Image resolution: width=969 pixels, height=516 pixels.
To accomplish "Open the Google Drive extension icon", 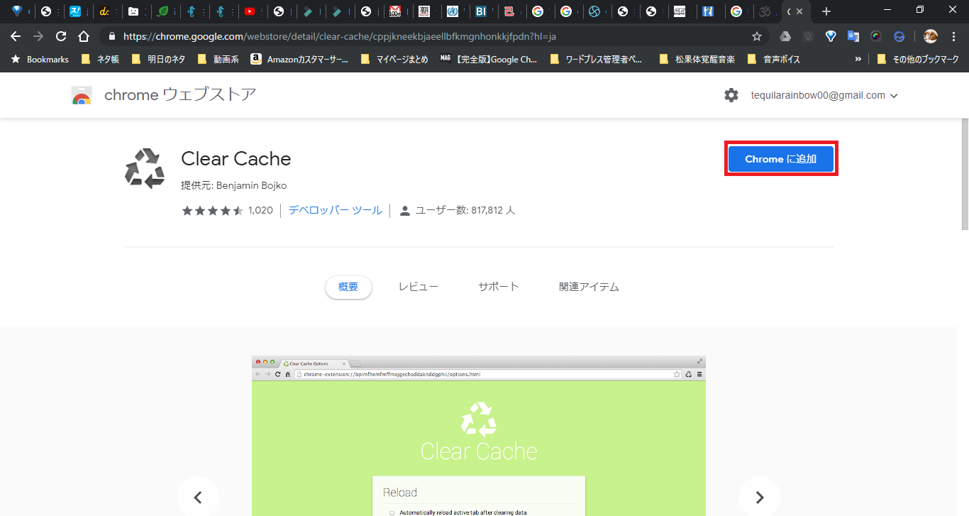I will coord(785,36).
